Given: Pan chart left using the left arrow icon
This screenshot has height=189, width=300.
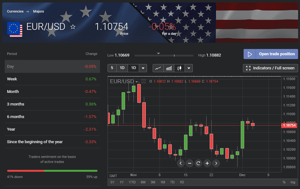Looking at the screenshot, I should [181, 163].
